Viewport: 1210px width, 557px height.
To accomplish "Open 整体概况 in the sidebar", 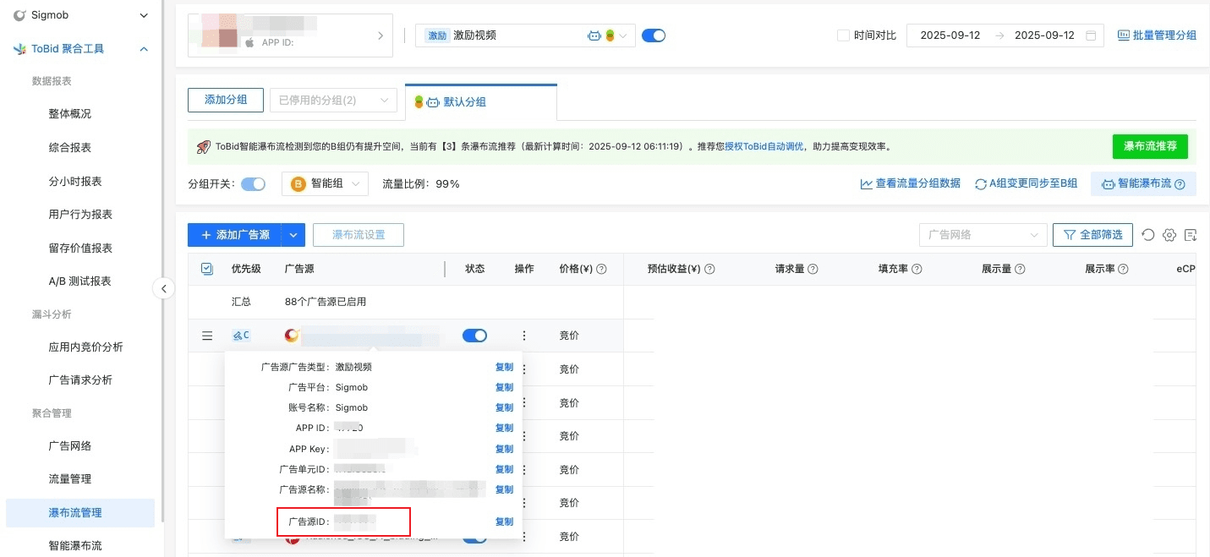I will point(70,114).
